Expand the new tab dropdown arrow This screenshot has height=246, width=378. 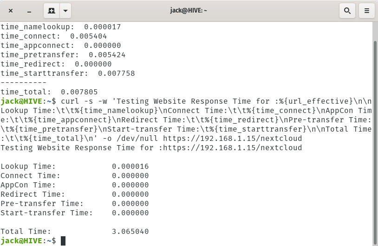pyautogui.click(x=65, y=11)
